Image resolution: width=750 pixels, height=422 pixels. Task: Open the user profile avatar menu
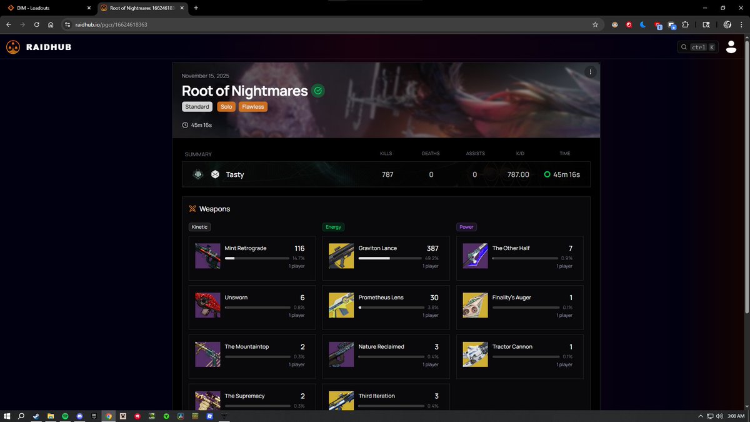coord(731,47)
